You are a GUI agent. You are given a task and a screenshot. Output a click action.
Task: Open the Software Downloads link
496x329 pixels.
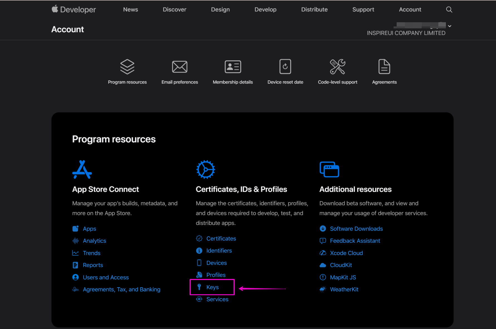(x=356, y=229)
